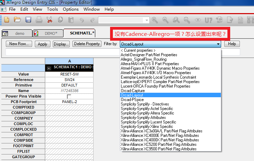Switch to the DEMO* tab
Image resolution: width=254 pixels, height=161 pixels.
tap(48, 33)
